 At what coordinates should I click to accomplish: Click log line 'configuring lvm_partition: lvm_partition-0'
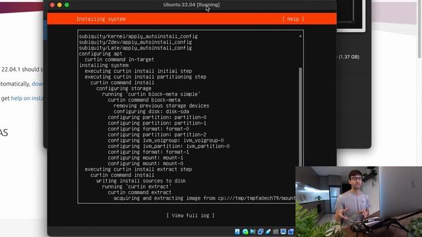point(169,146)
